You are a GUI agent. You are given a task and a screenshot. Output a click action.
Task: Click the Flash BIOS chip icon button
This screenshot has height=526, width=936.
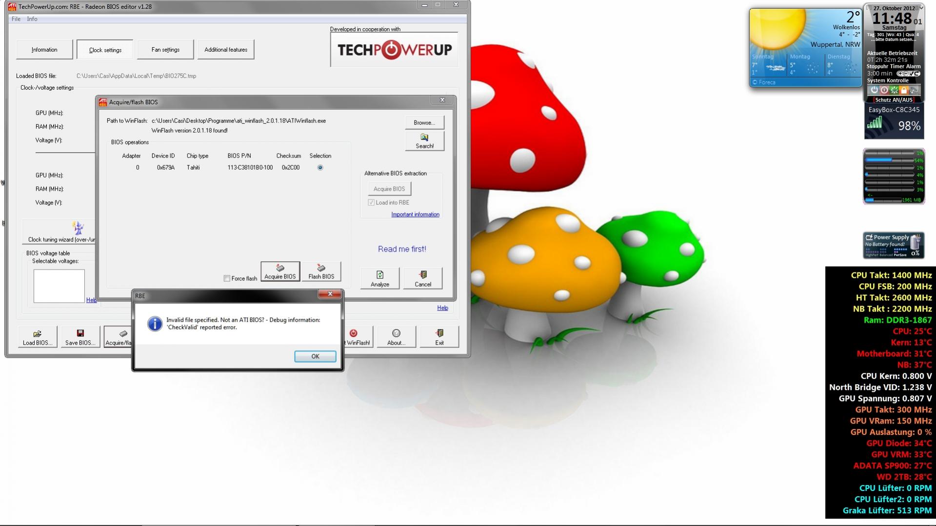321,272
